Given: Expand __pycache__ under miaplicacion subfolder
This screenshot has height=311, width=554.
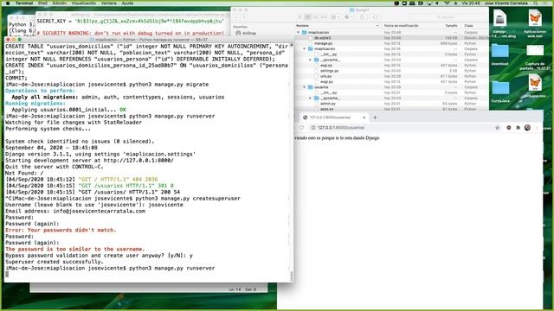Looking at the screenshot, I should (x=310, y=60).
